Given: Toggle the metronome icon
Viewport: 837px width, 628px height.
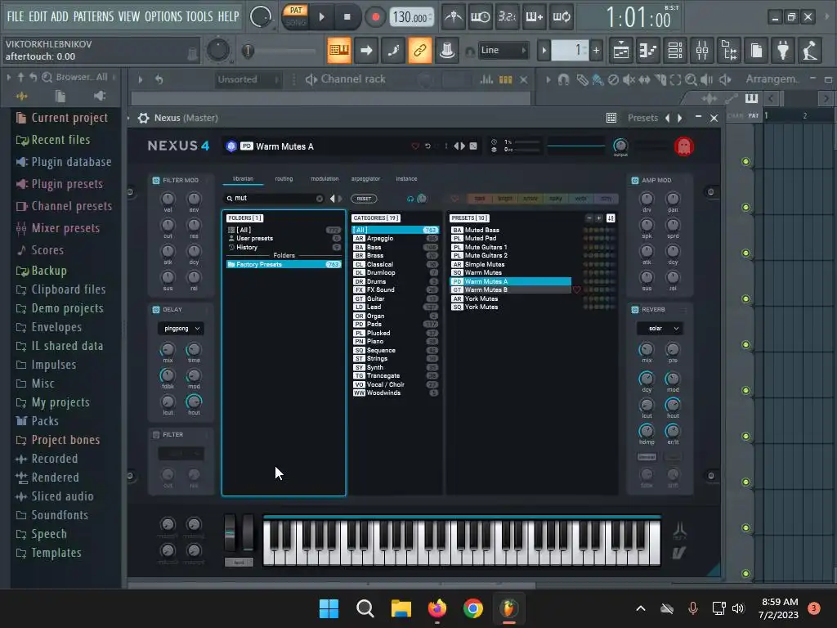Looking at the screenshot, I should click(x=453, y=17).
